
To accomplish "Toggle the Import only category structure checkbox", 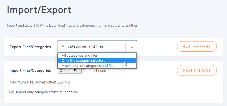I will pos(12,92).
